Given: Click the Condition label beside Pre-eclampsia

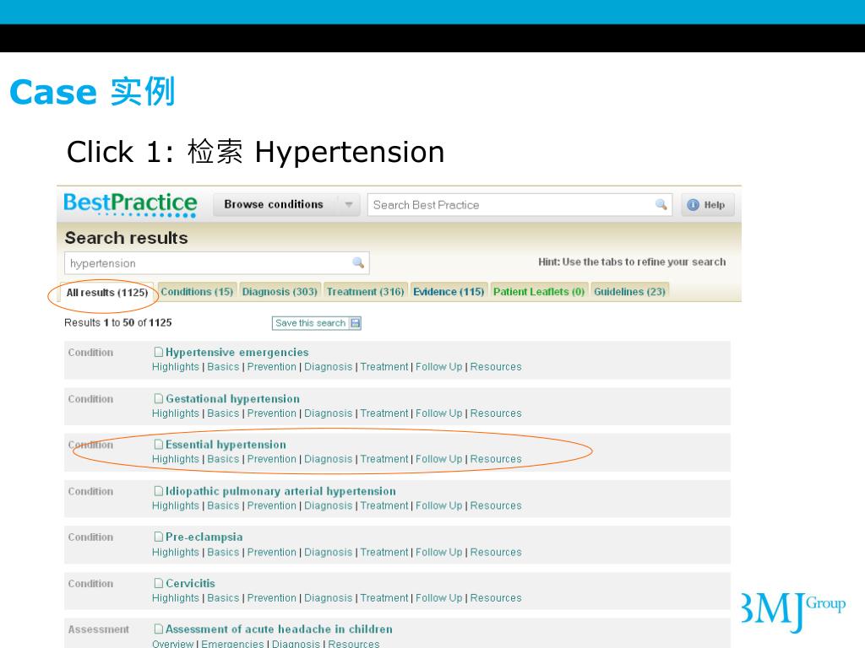Looking at the screenshot, I should pos(90,537).
